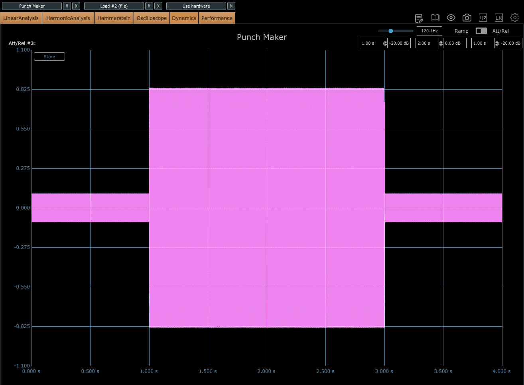
Task: Switch to the Oscilloscope tab
Action: 152,18
